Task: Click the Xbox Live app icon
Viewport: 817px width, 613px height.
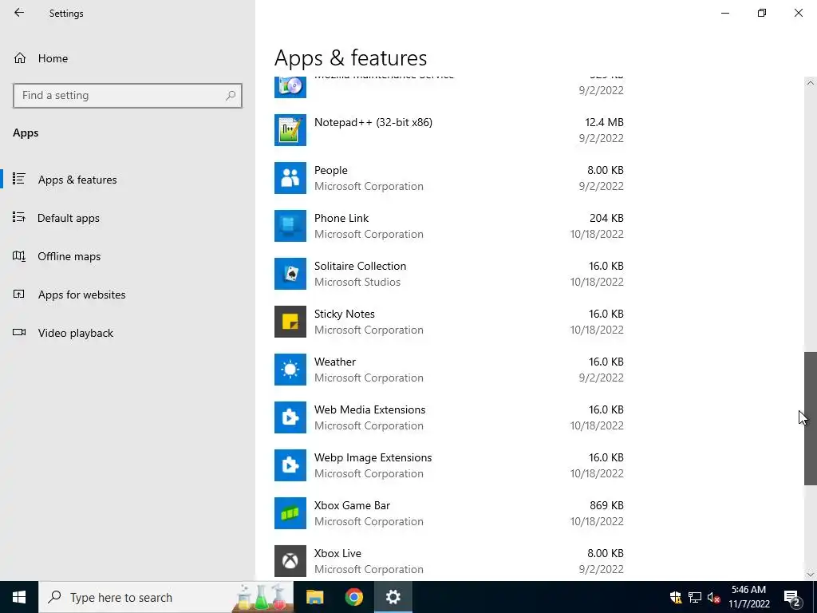Action: pyautogui.click(x=290, y=561)
